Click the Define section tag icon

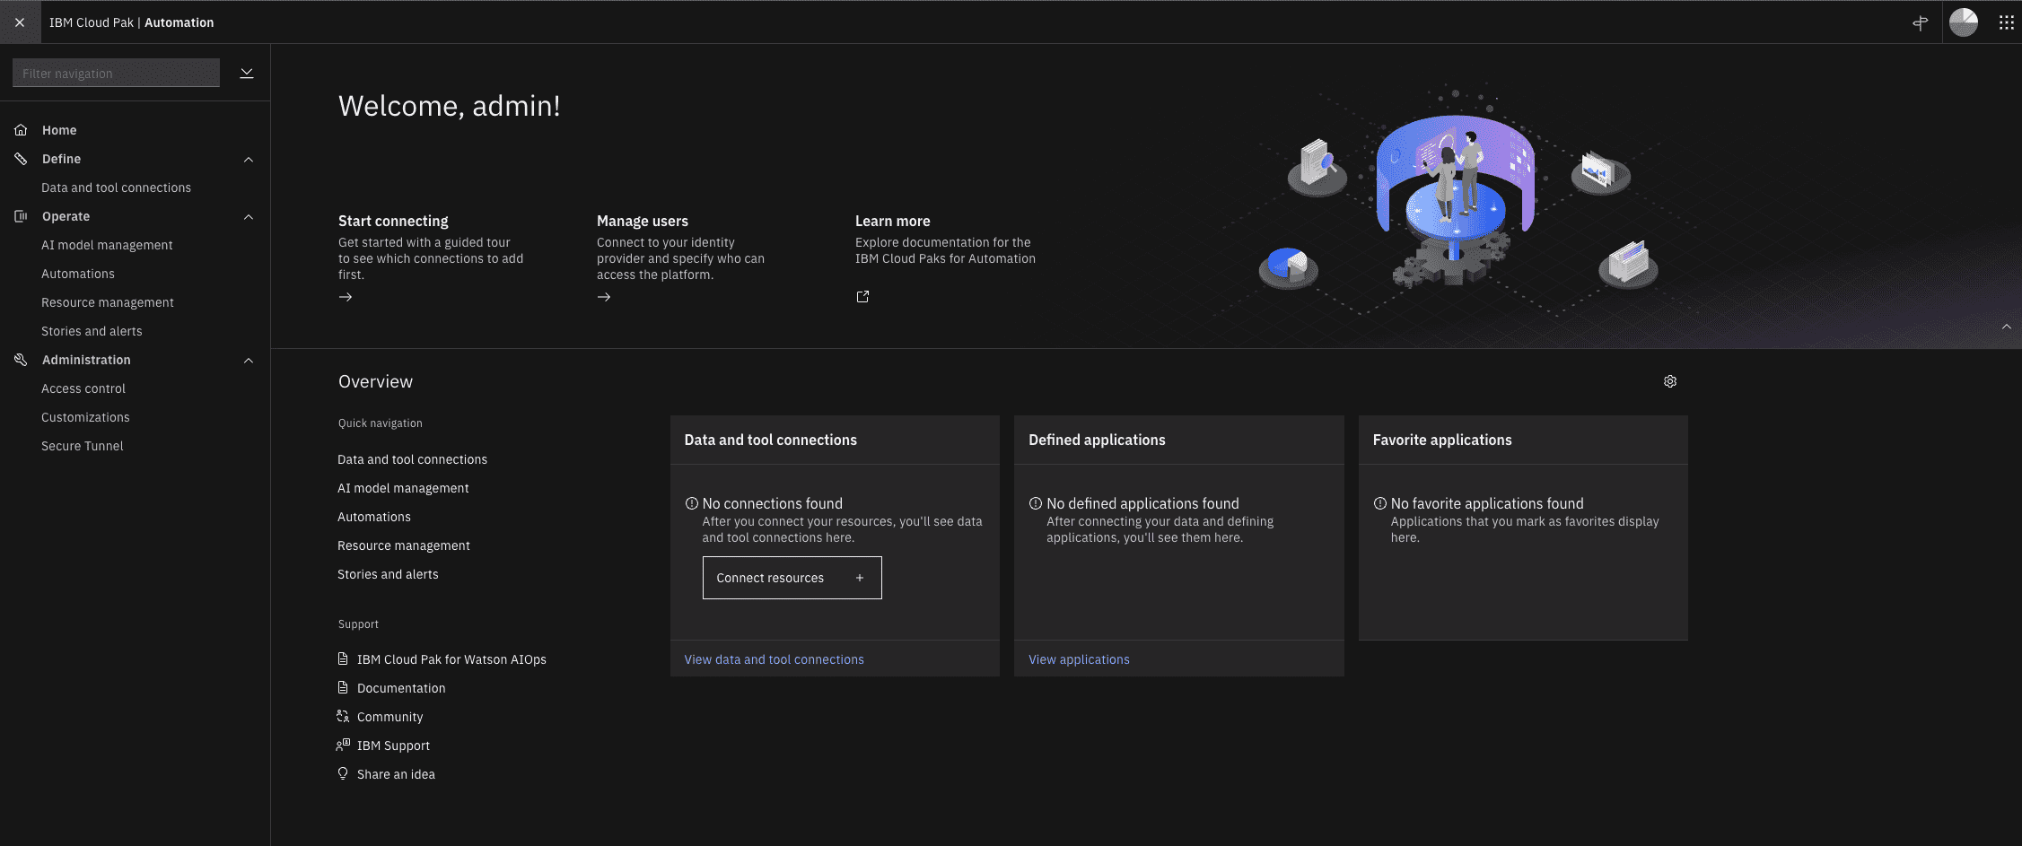pos(21,159)
